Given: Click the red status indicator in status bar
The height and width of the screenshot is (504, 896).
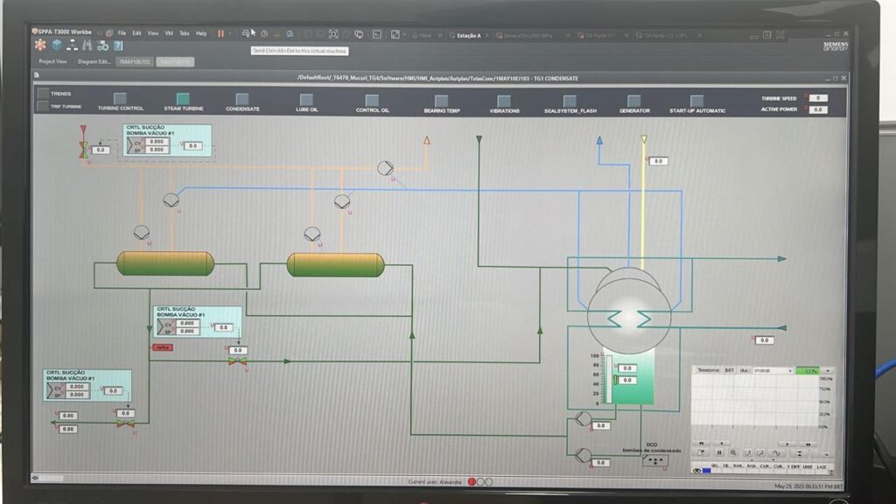Looking at the screenshot, I should click(472, 482).
